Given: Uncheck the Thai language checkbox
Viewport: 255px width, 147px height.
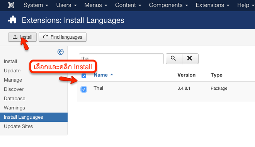Looking at the screenshot, I should click(84, 89).
